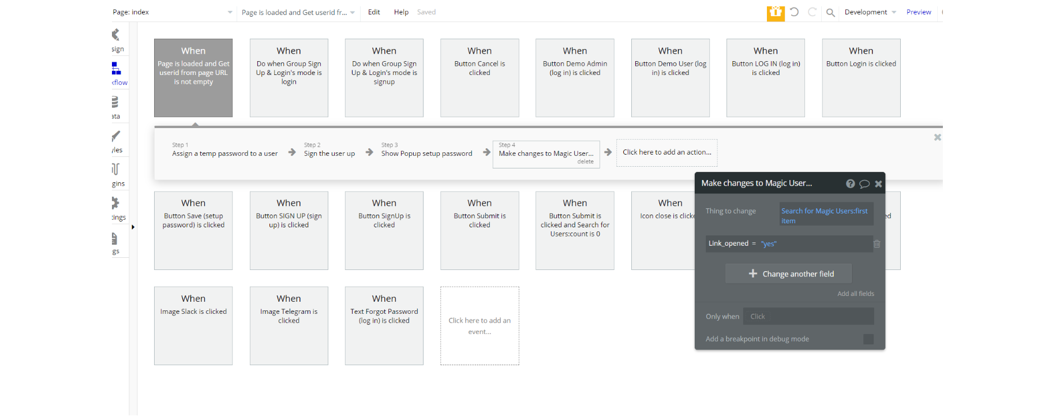This screenshot has height=420, width=1056.
Task: Click the Only when condition input
Action: tap(808, 316)
